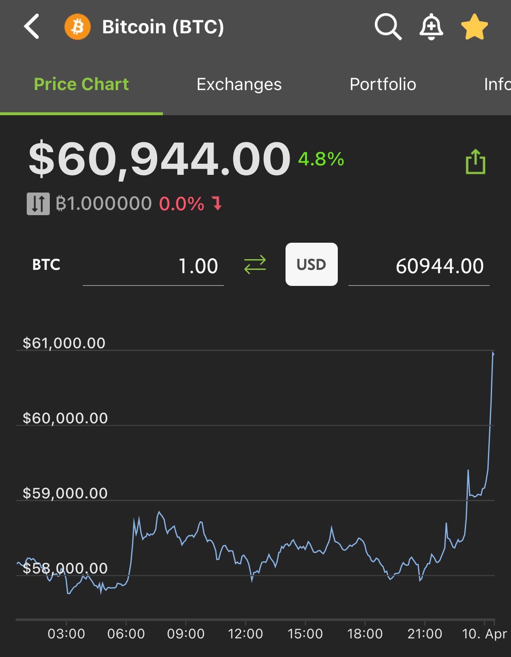
Task: Edit the BTC amount field 1.00
Action: [153, 266]
